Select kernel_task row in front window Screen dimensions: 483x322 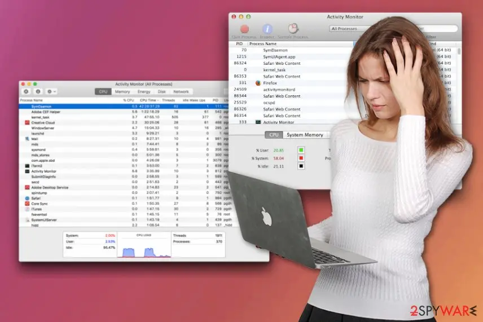(x=124, y=117)
